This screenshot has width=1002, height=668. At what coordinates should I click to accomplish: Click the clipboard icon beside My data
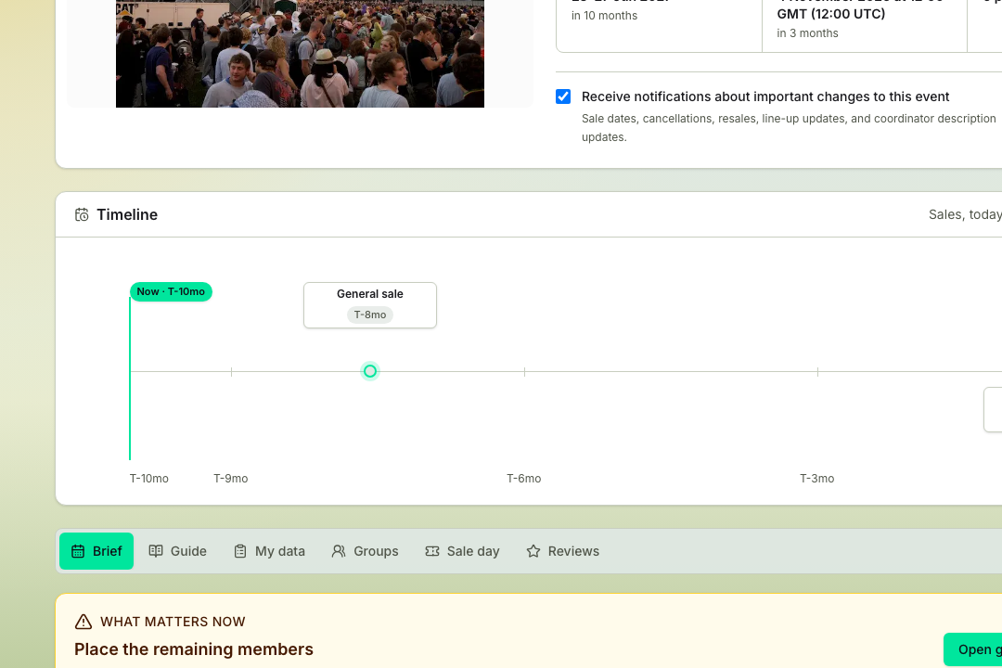[240, 551]
